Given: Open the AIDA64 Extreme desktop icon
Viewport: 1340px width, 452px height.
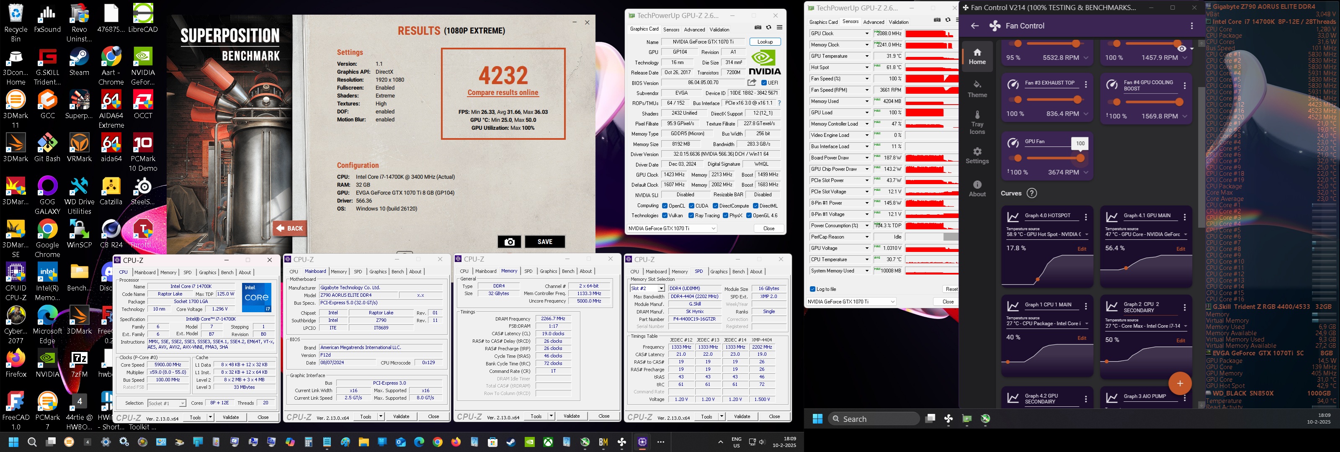Looking at the screenshot, I should point(111,109).
